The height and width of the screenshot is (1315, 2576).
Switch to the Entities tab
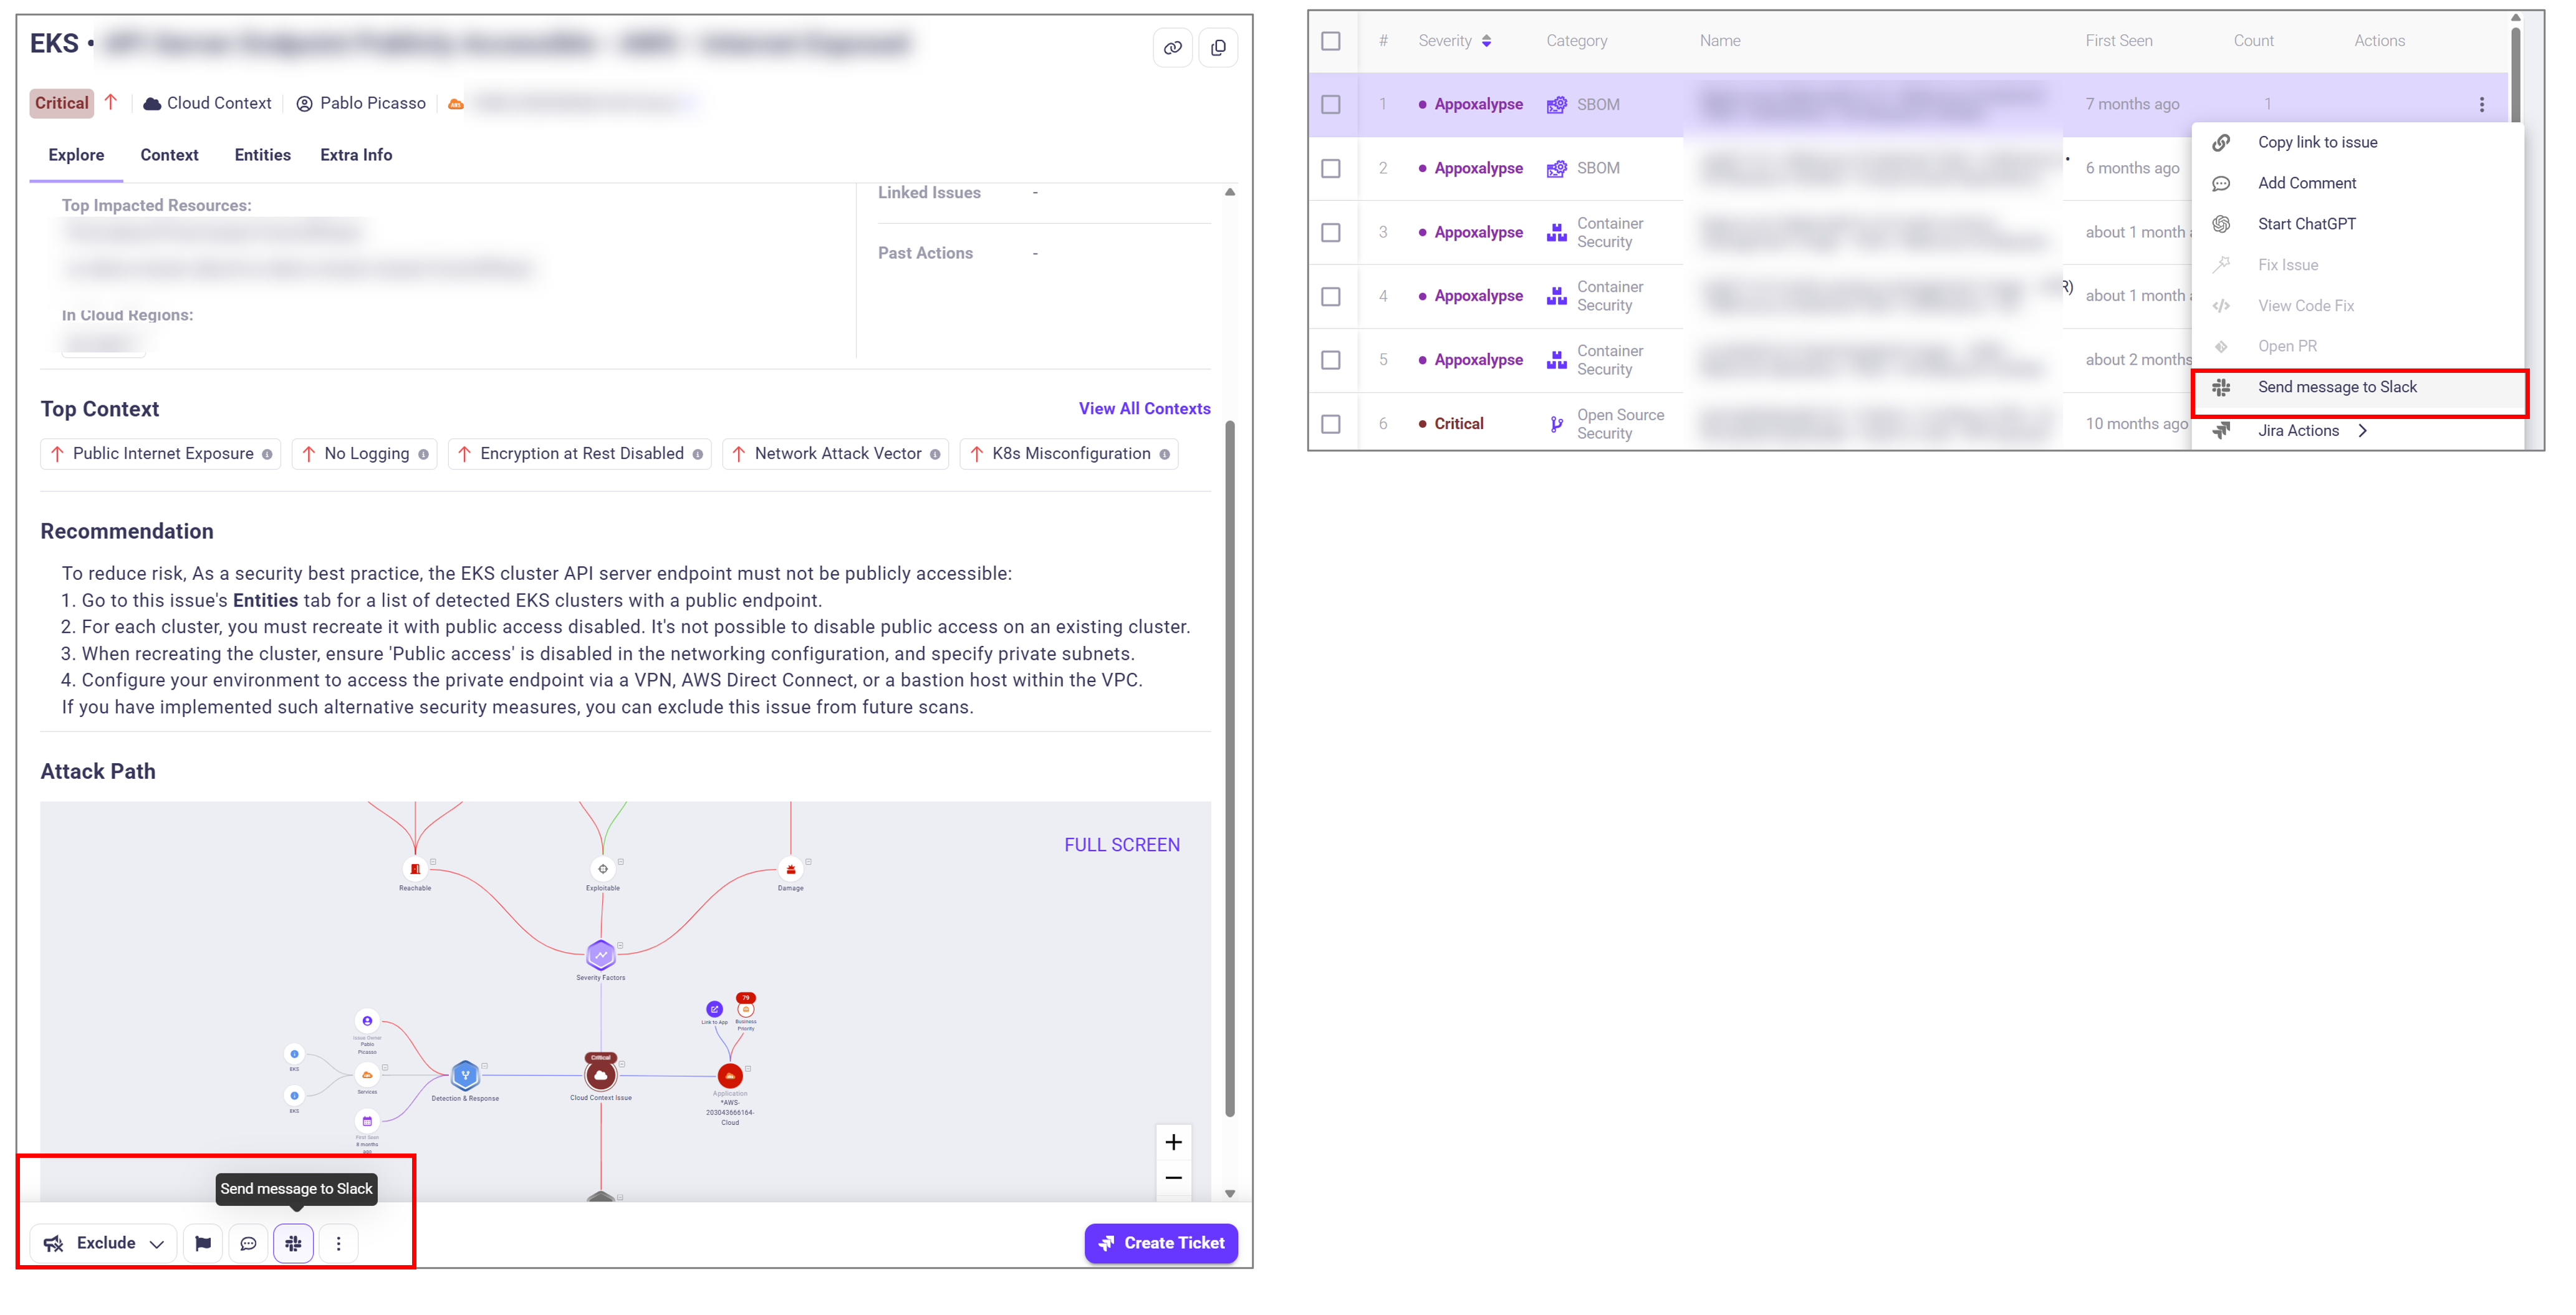[262, 155]
